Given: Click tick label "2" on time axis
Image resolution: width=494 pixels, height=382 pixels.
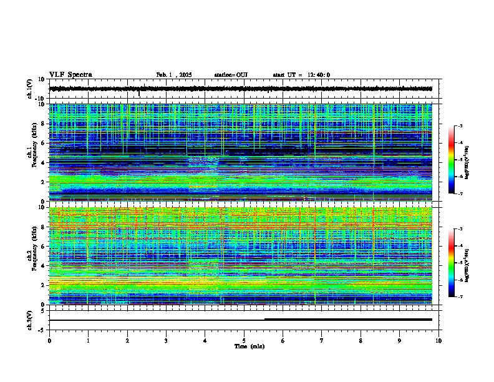Looking at the screenshot, I should point(127,341).
